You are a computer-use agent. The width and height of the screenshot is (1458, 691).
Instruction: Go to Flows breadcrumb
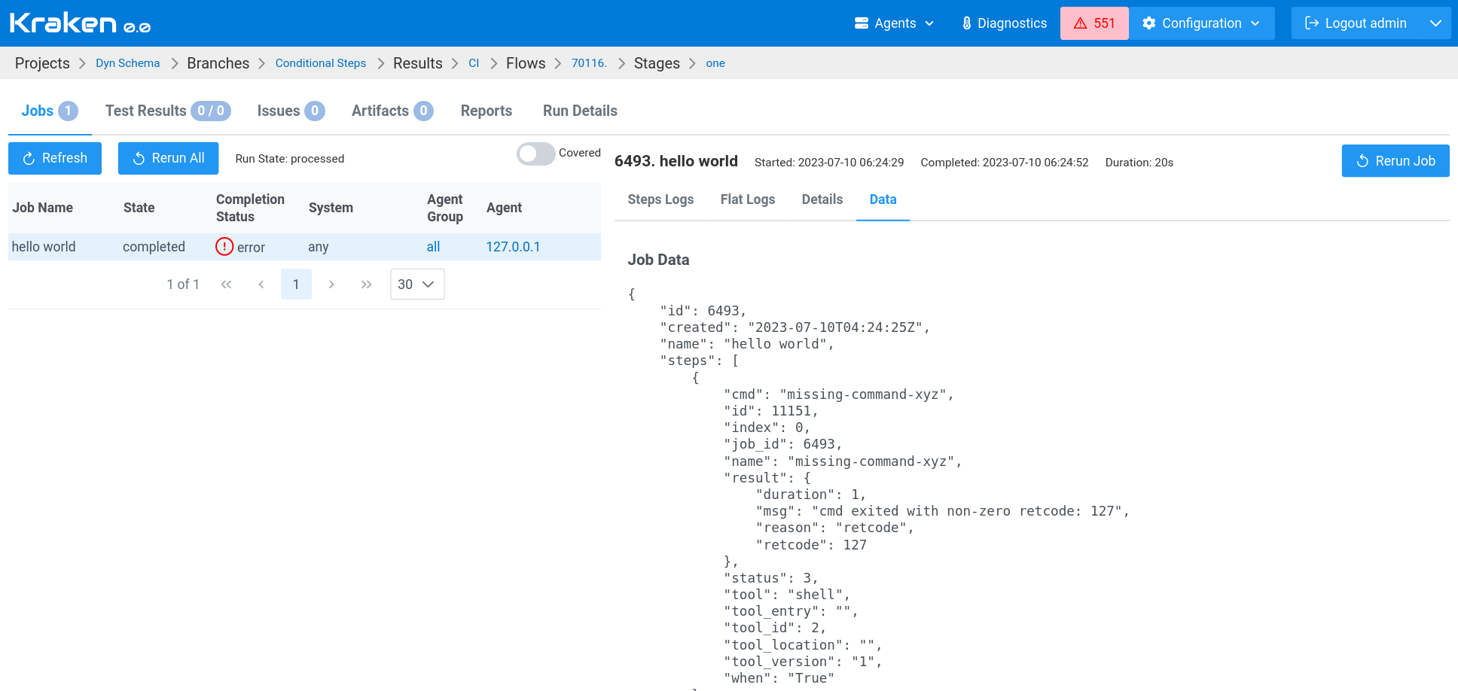pos(526,63)
